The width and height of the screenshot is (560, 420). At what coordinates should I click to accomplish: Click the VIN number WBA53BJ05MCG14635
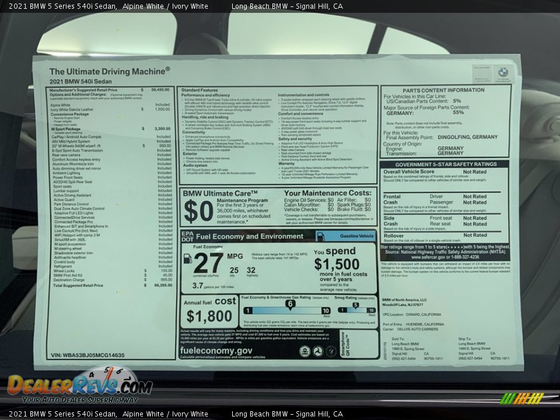pyautogui.click(x=88, y=355)
